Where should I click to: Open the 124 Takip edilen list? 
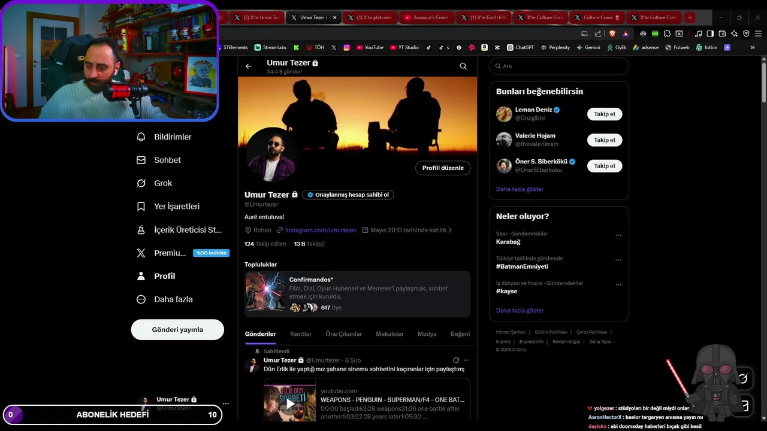point(265,244)
